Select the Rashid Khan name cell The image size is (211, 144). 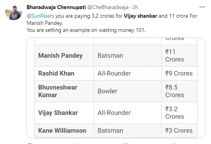pos(64,74)
